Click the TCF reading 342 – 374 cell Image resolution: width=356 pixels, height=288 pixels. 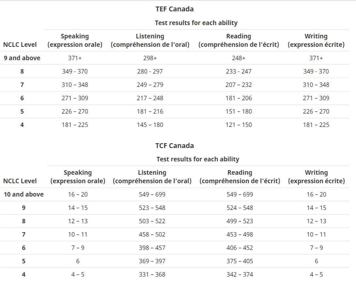click(x=240, y=275)
